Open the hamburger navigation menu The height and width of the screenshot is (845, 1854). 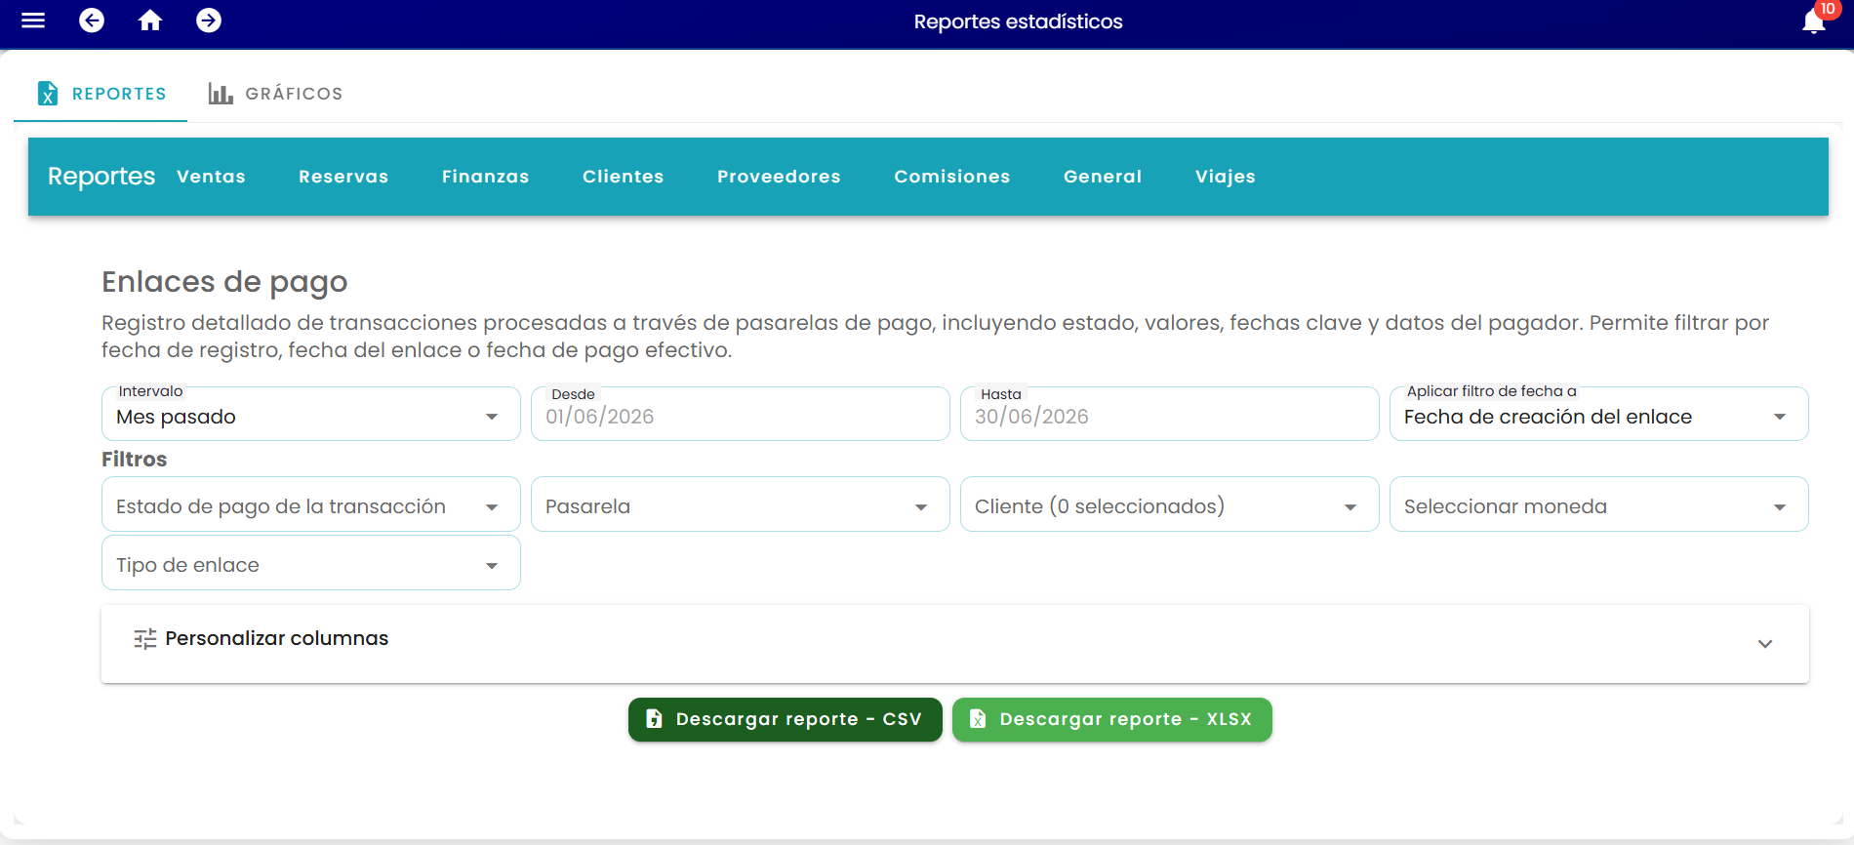(33, 20)
